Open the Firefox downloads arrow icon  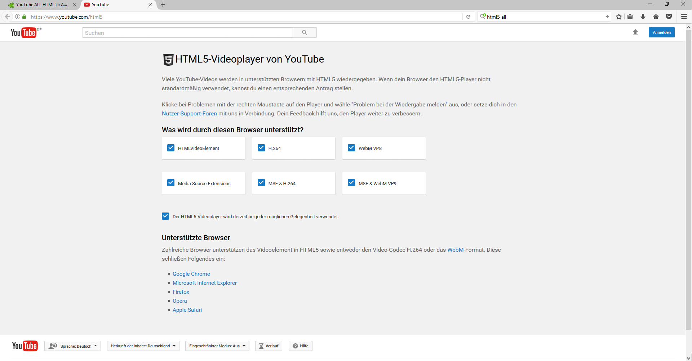pos(643,17)
